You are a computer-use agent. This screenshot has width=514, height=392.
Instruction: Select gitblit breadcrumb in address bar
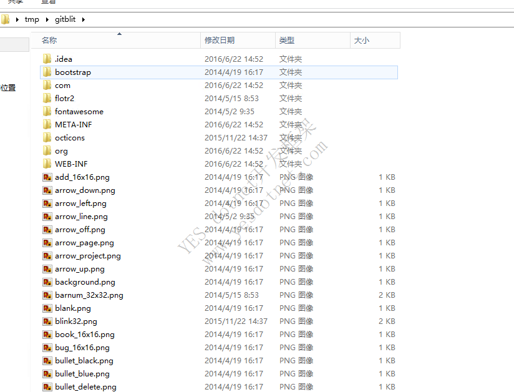coord(65,19)
